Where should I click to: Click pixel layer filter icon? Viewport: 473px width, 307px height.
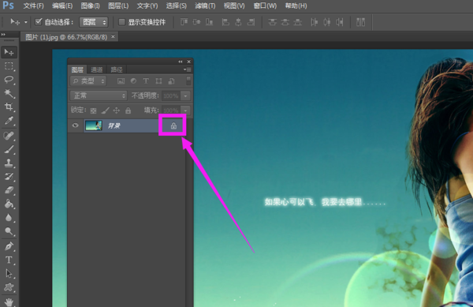click(x=121, y=81)
